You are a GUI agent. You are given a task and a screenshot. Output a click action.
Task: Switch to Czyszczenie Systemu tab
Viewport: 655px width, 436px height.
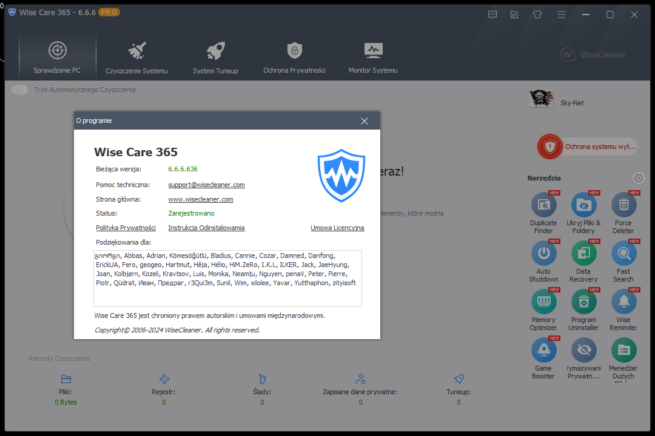click(x=136, y=57)
